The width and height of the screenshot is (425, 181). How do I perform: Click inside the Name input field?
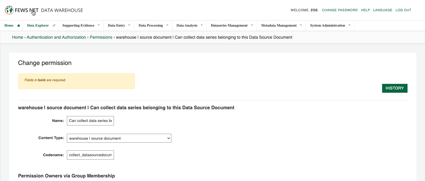[90, 120]
